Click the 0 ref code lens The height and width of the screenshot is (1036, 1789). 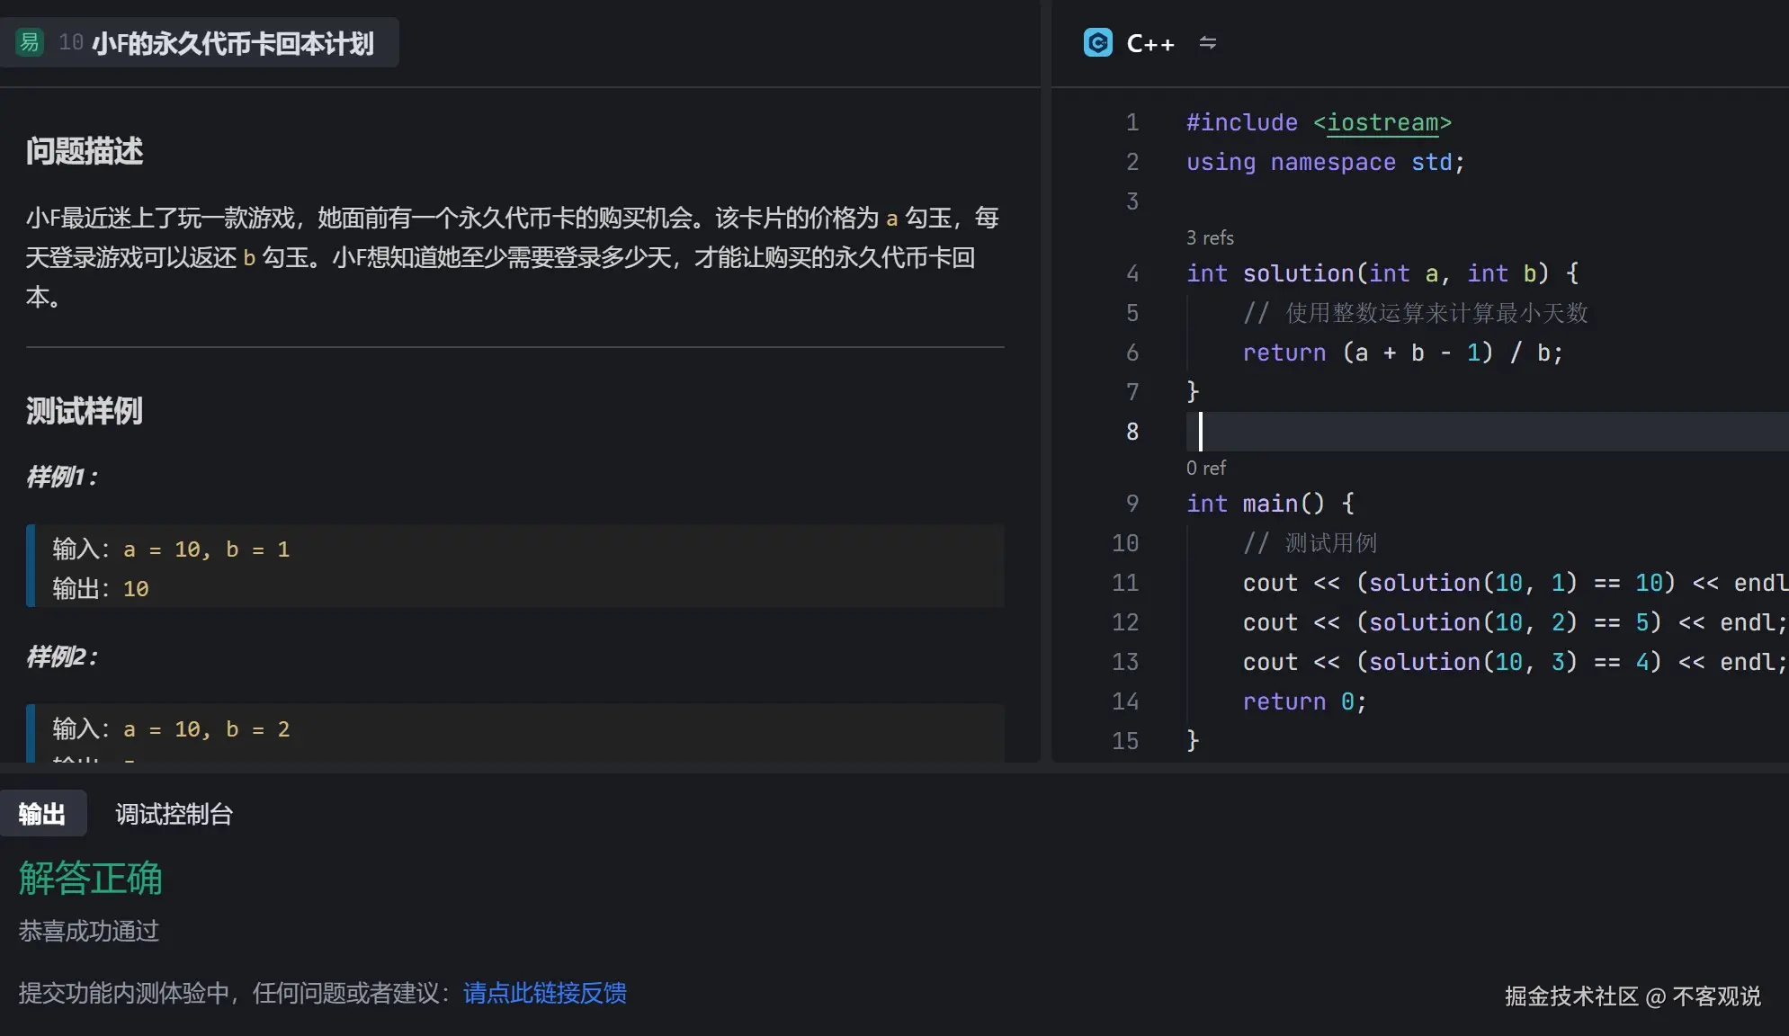click(1205, 468)
